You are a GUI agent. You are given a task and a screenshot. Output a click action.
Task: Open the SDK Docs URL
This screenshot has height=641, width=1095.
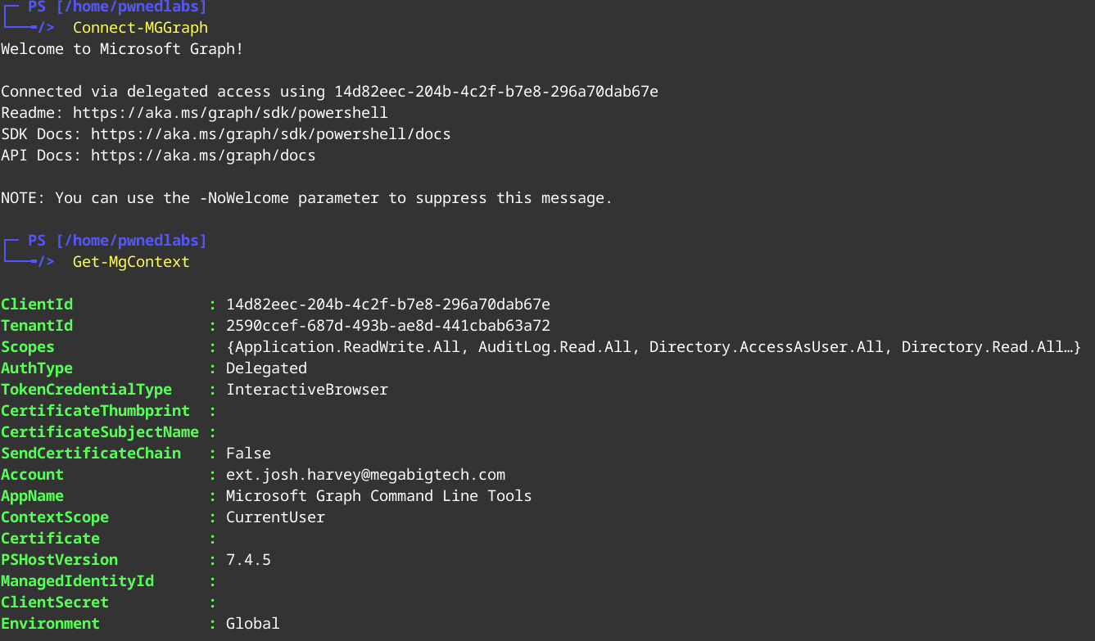coord(270,134)
